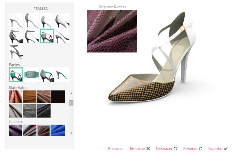Select the heel counter part highlighted green
Viewport: 235px width, 155px height.
(16, 74)
